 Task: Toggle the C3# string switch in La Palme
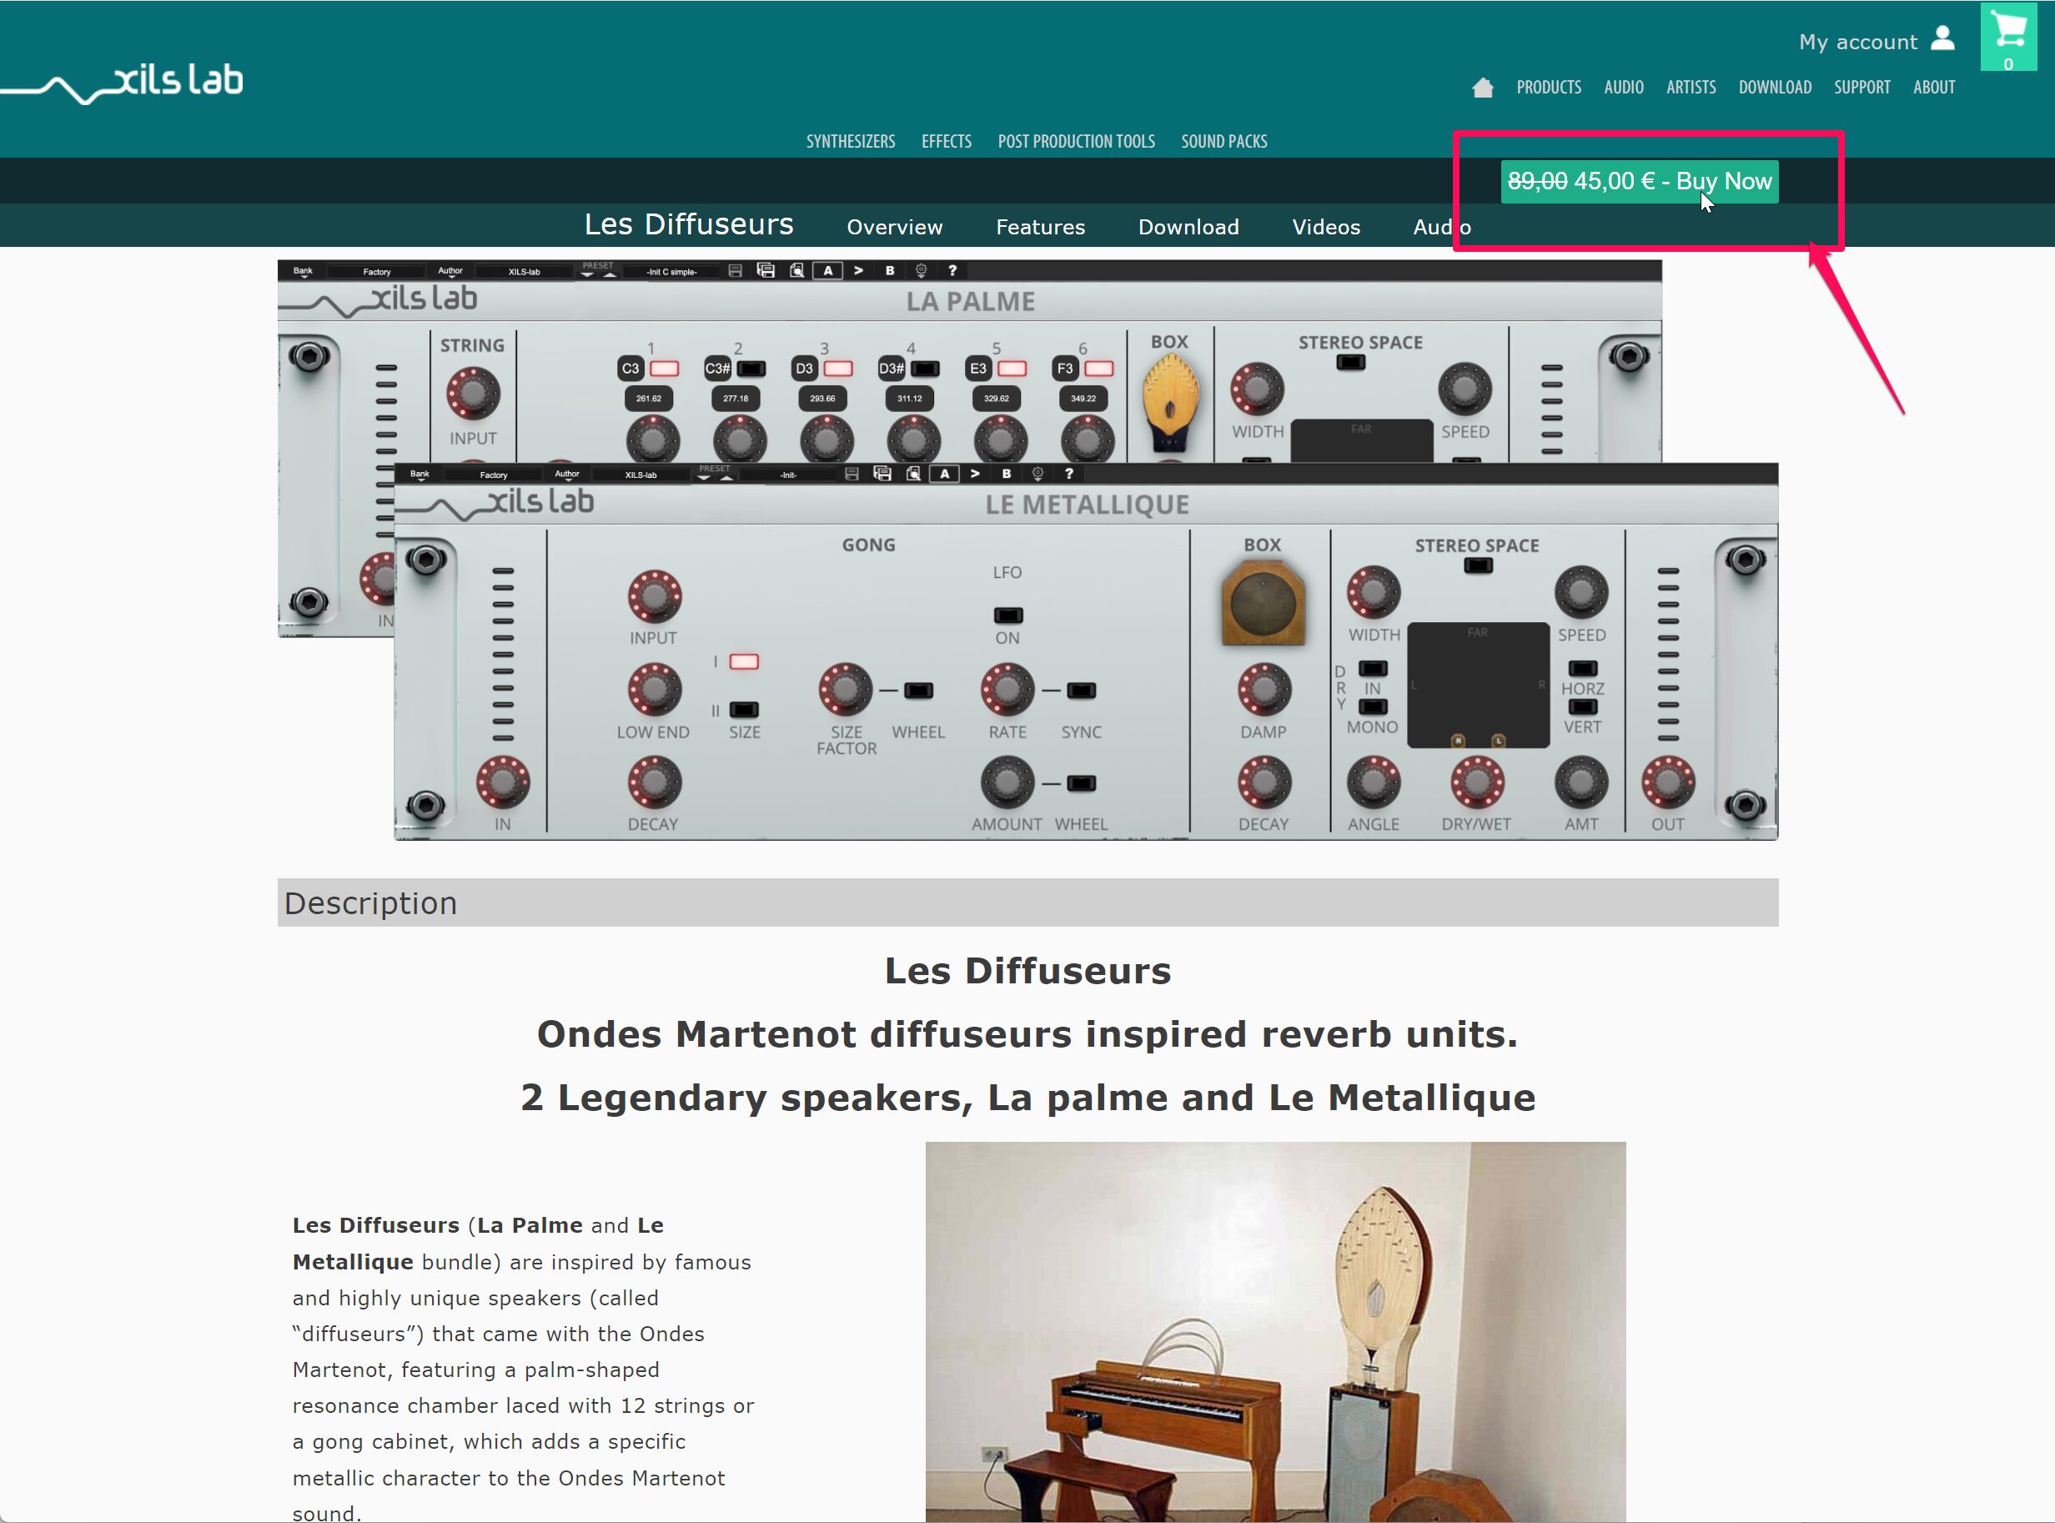[751, 369]
